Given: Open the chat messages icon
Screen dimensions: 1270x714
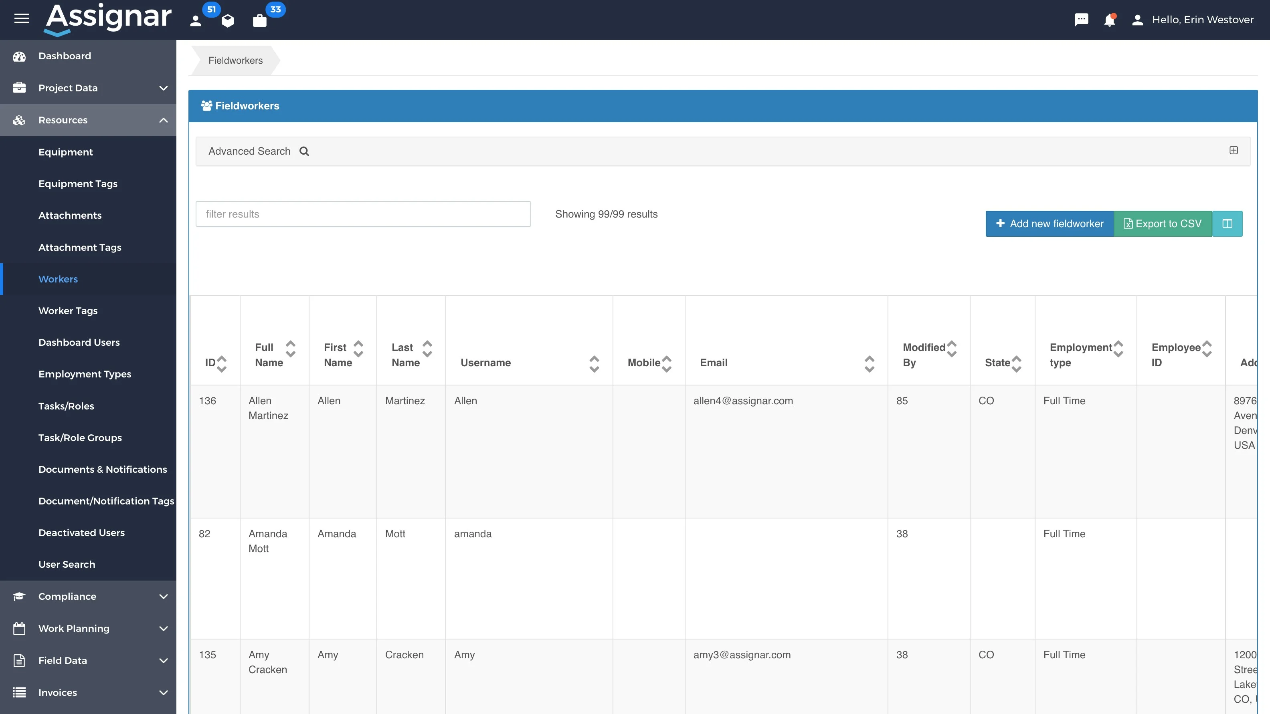Looking at the screenshot, I should click(1081, 20).
